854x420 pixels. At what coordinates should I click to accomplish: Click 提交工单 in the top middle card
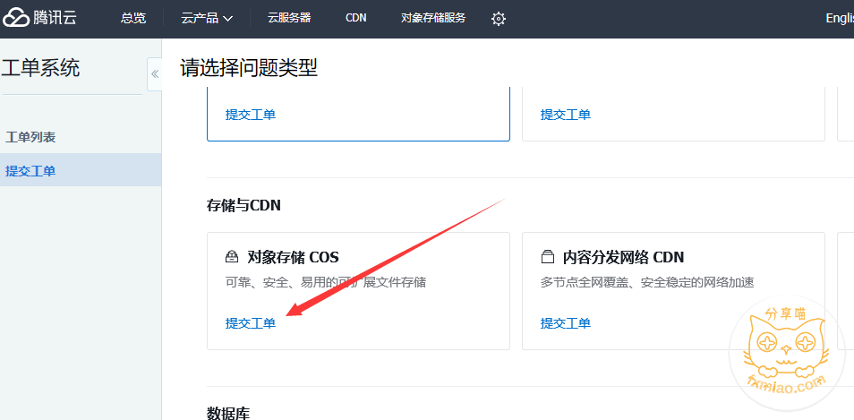566,115
